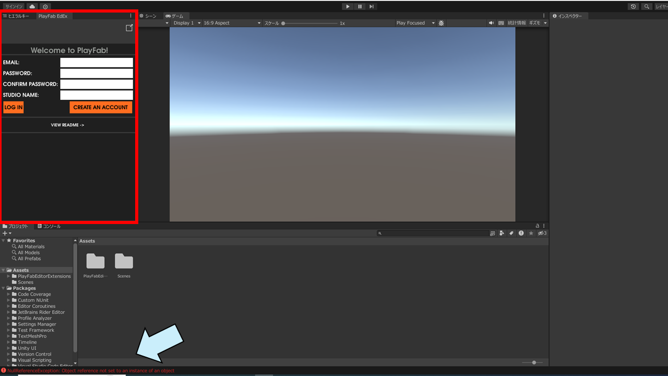Open VIEW README in the PlayFab panel
Viewport: 668px width, 376px height.
67,125
